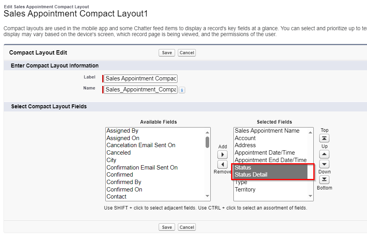367x237 pixels.
Task: Click the Top reorder icon
Action: [x=325, y=138]
